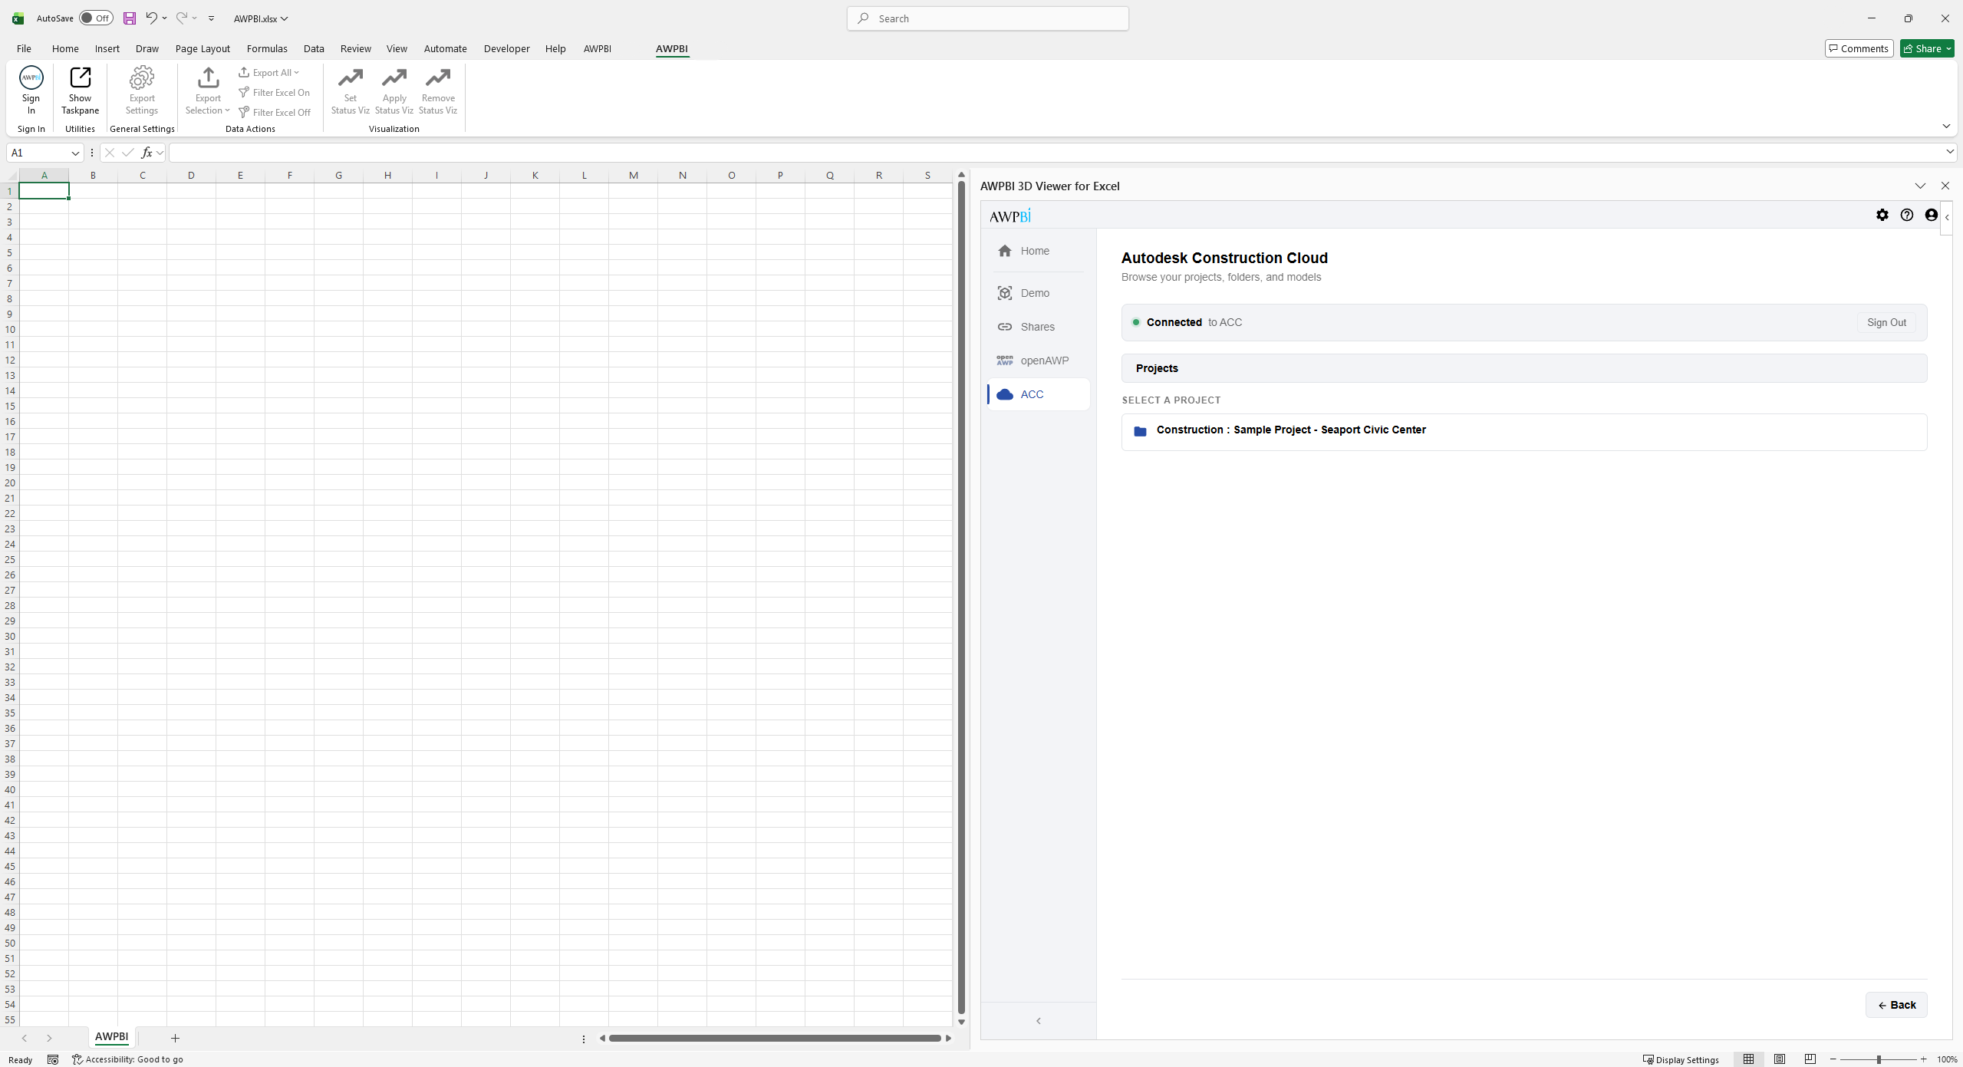
Task: Click Filter Excel Off
Action: pyautogui.click(x=275, y=113)
